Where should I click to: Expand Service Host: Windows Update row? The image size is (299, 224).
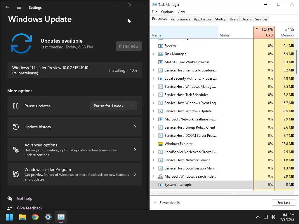[x=154, y=111]
